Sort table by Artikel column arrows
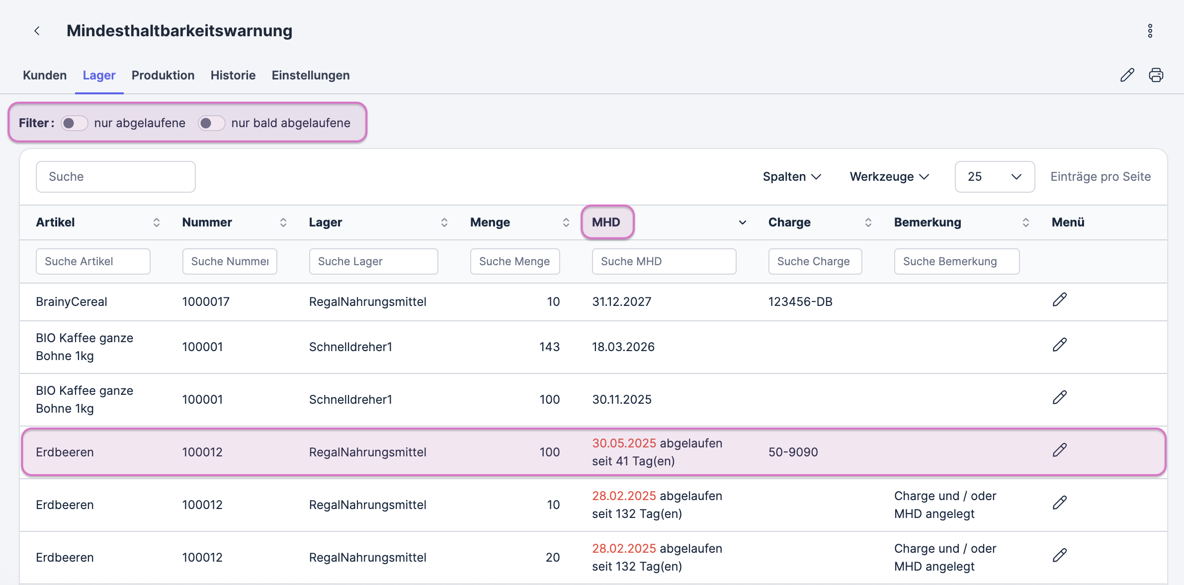The width and height of the screenshot is (1184, 585). point(156,222)
